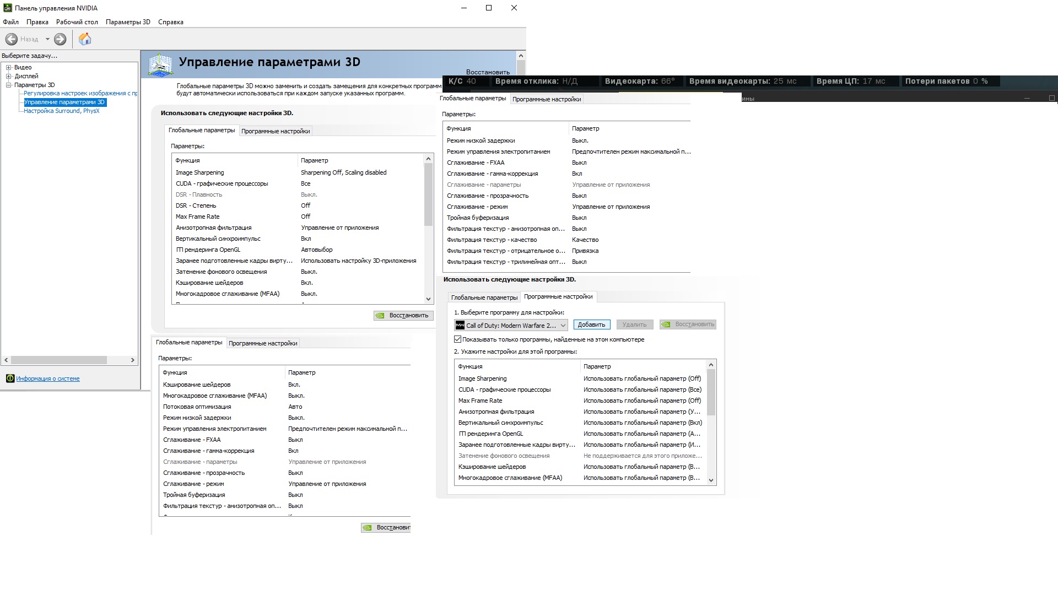Open the Правка menu

37,22
